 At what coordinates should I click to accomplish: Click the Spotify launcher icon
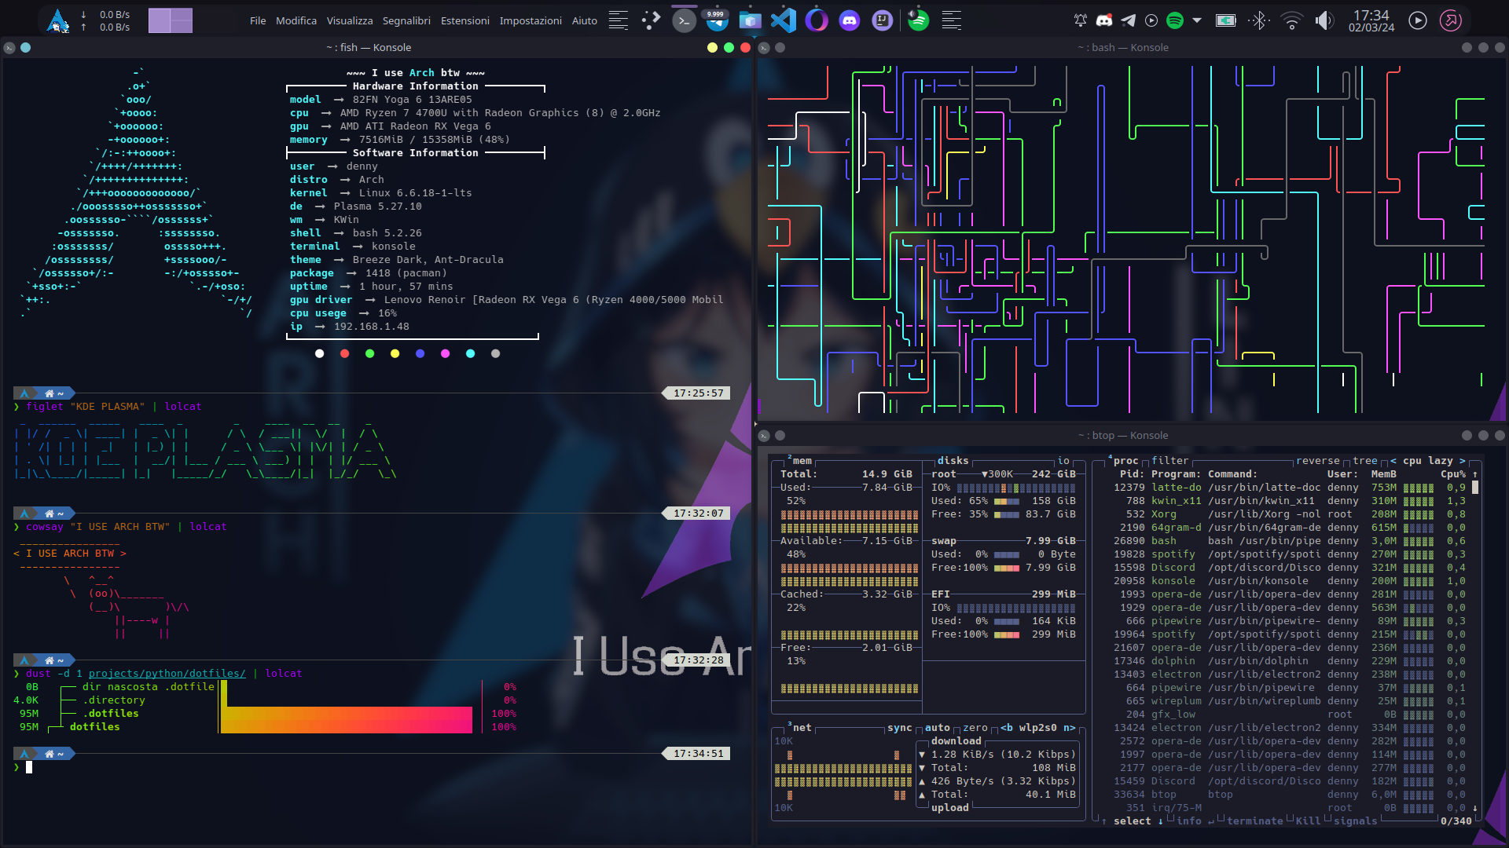(917, 20)
